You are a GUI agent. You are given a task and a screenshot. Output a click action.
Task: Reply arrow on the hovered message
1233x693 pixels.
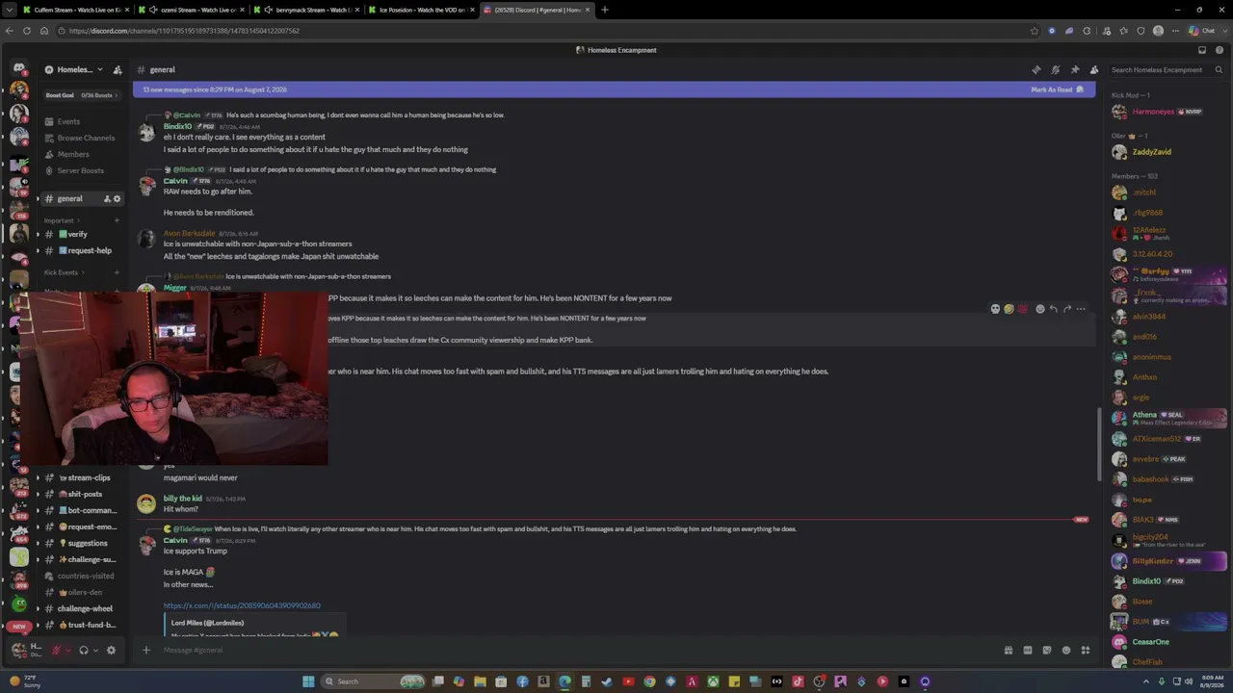click(x=1054, y=309)
